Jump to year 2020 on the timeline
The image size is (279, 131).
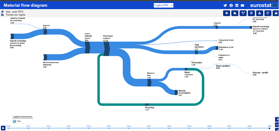[x=209, y=128]
